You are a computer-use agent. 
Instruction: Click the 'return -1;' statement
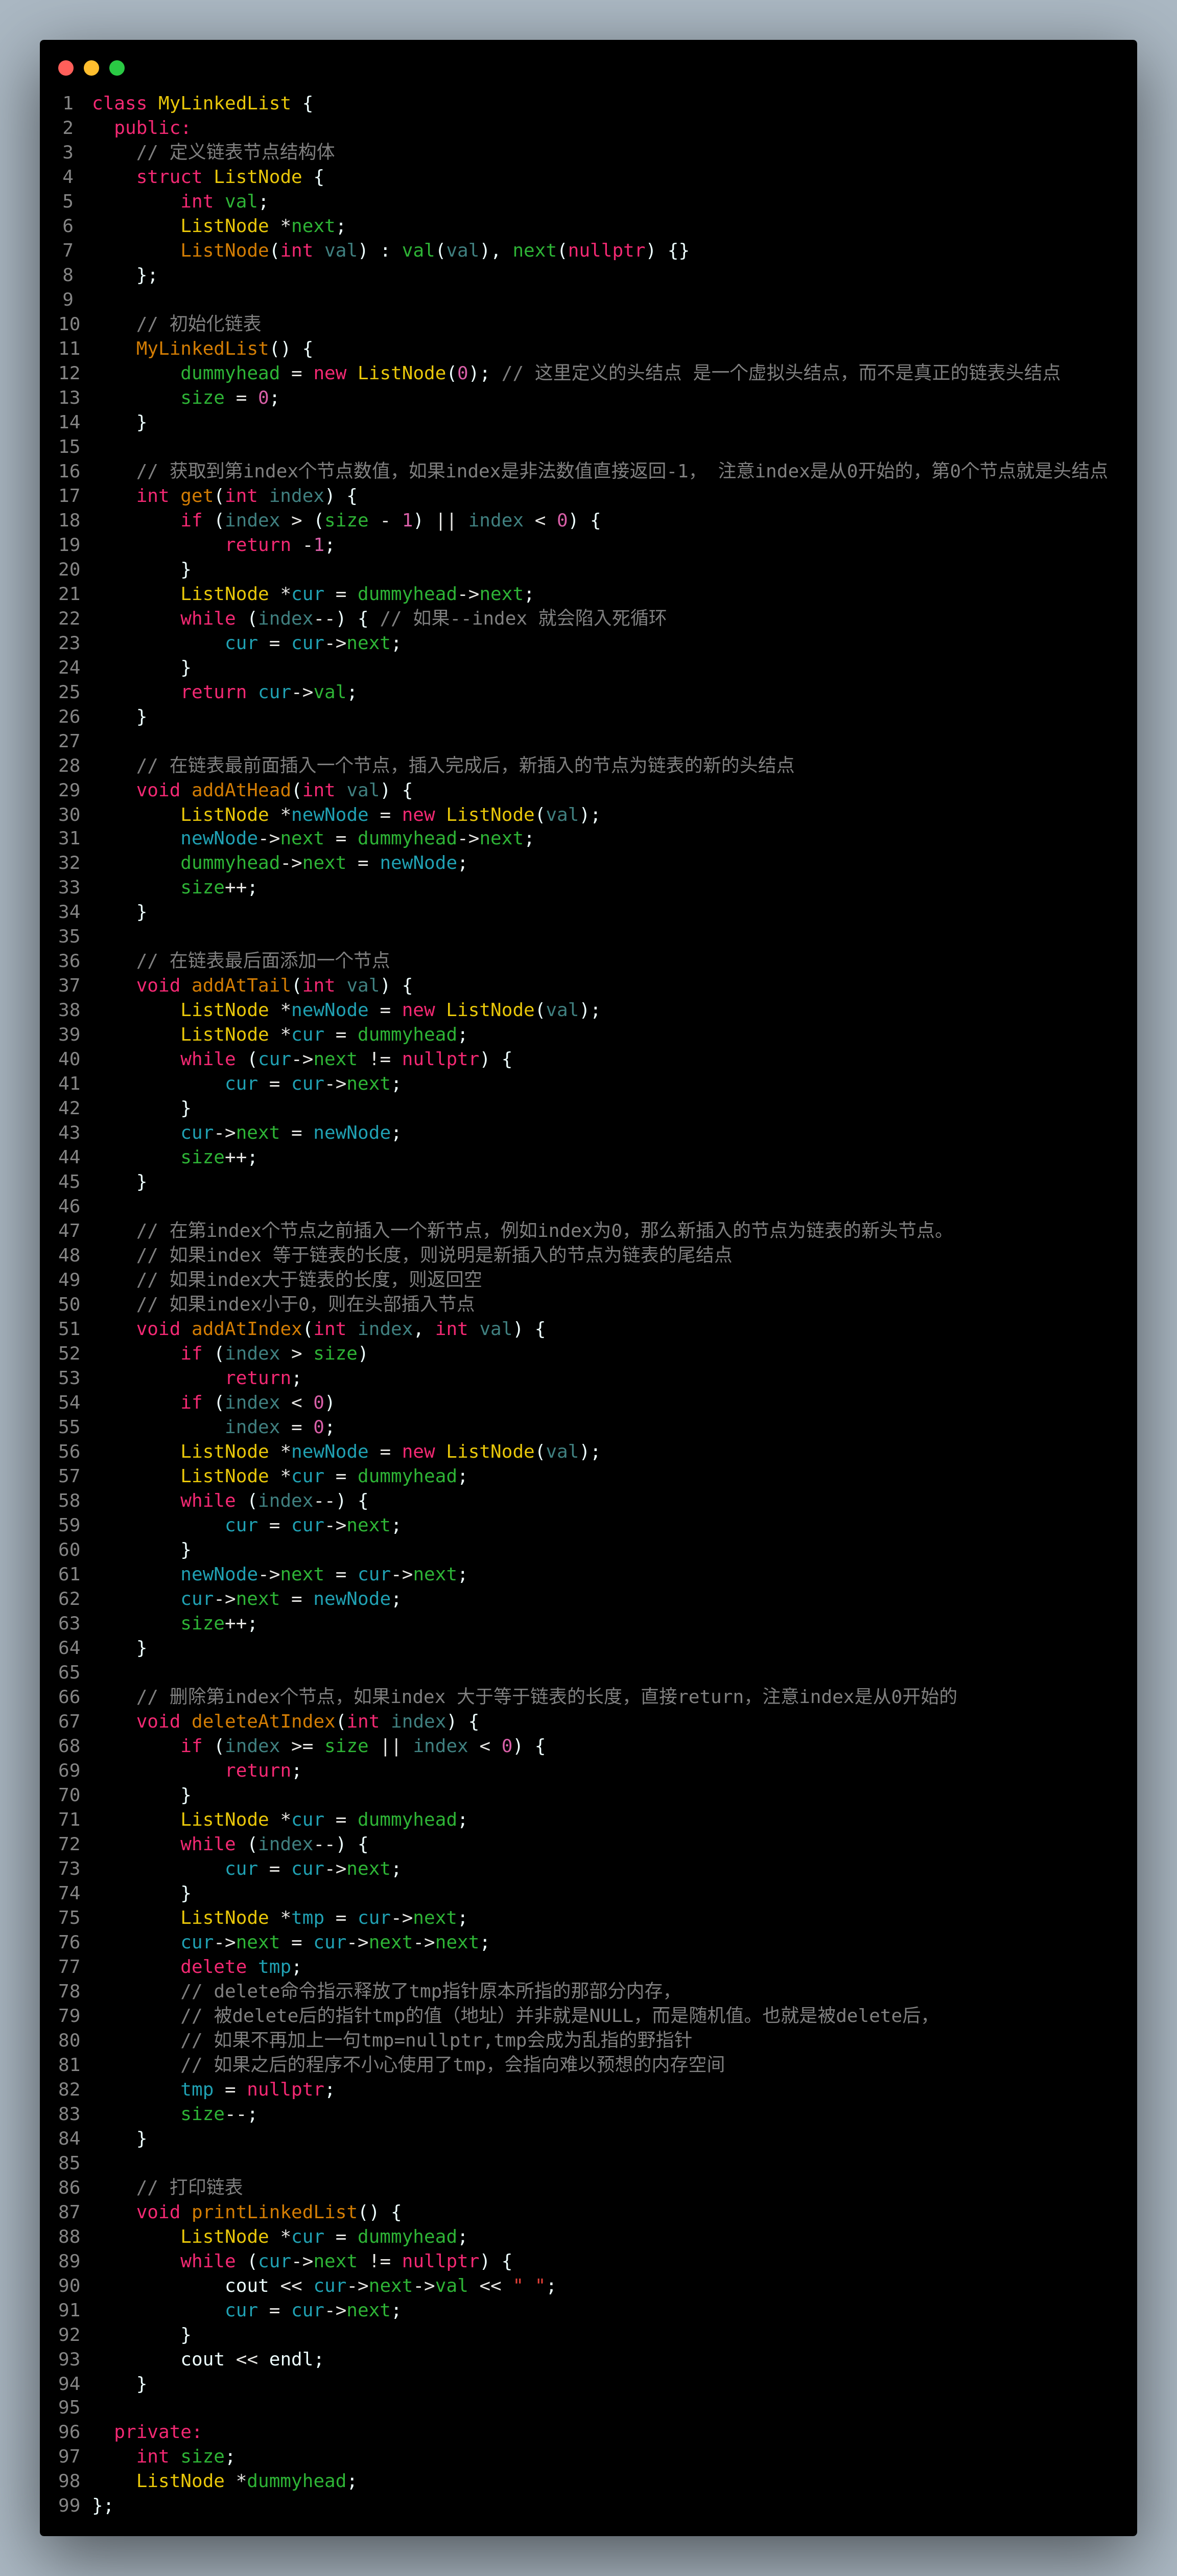pos(280,545)
